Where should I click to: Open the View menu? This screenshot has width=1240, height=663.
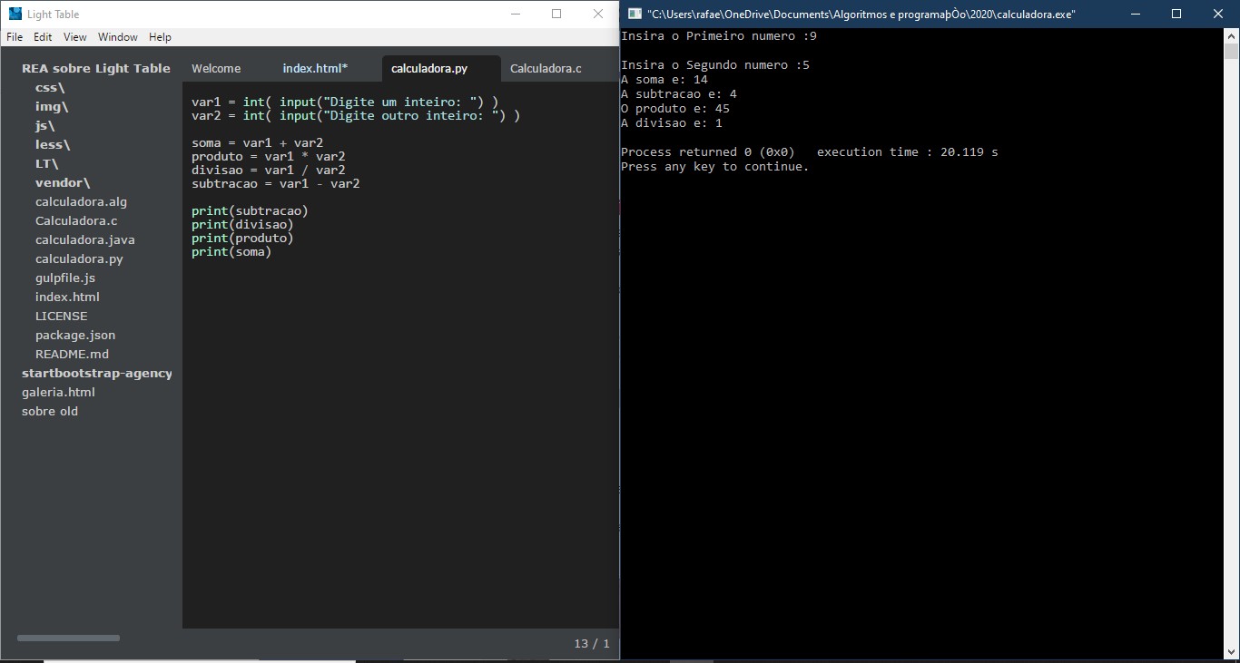coord(75,37)
